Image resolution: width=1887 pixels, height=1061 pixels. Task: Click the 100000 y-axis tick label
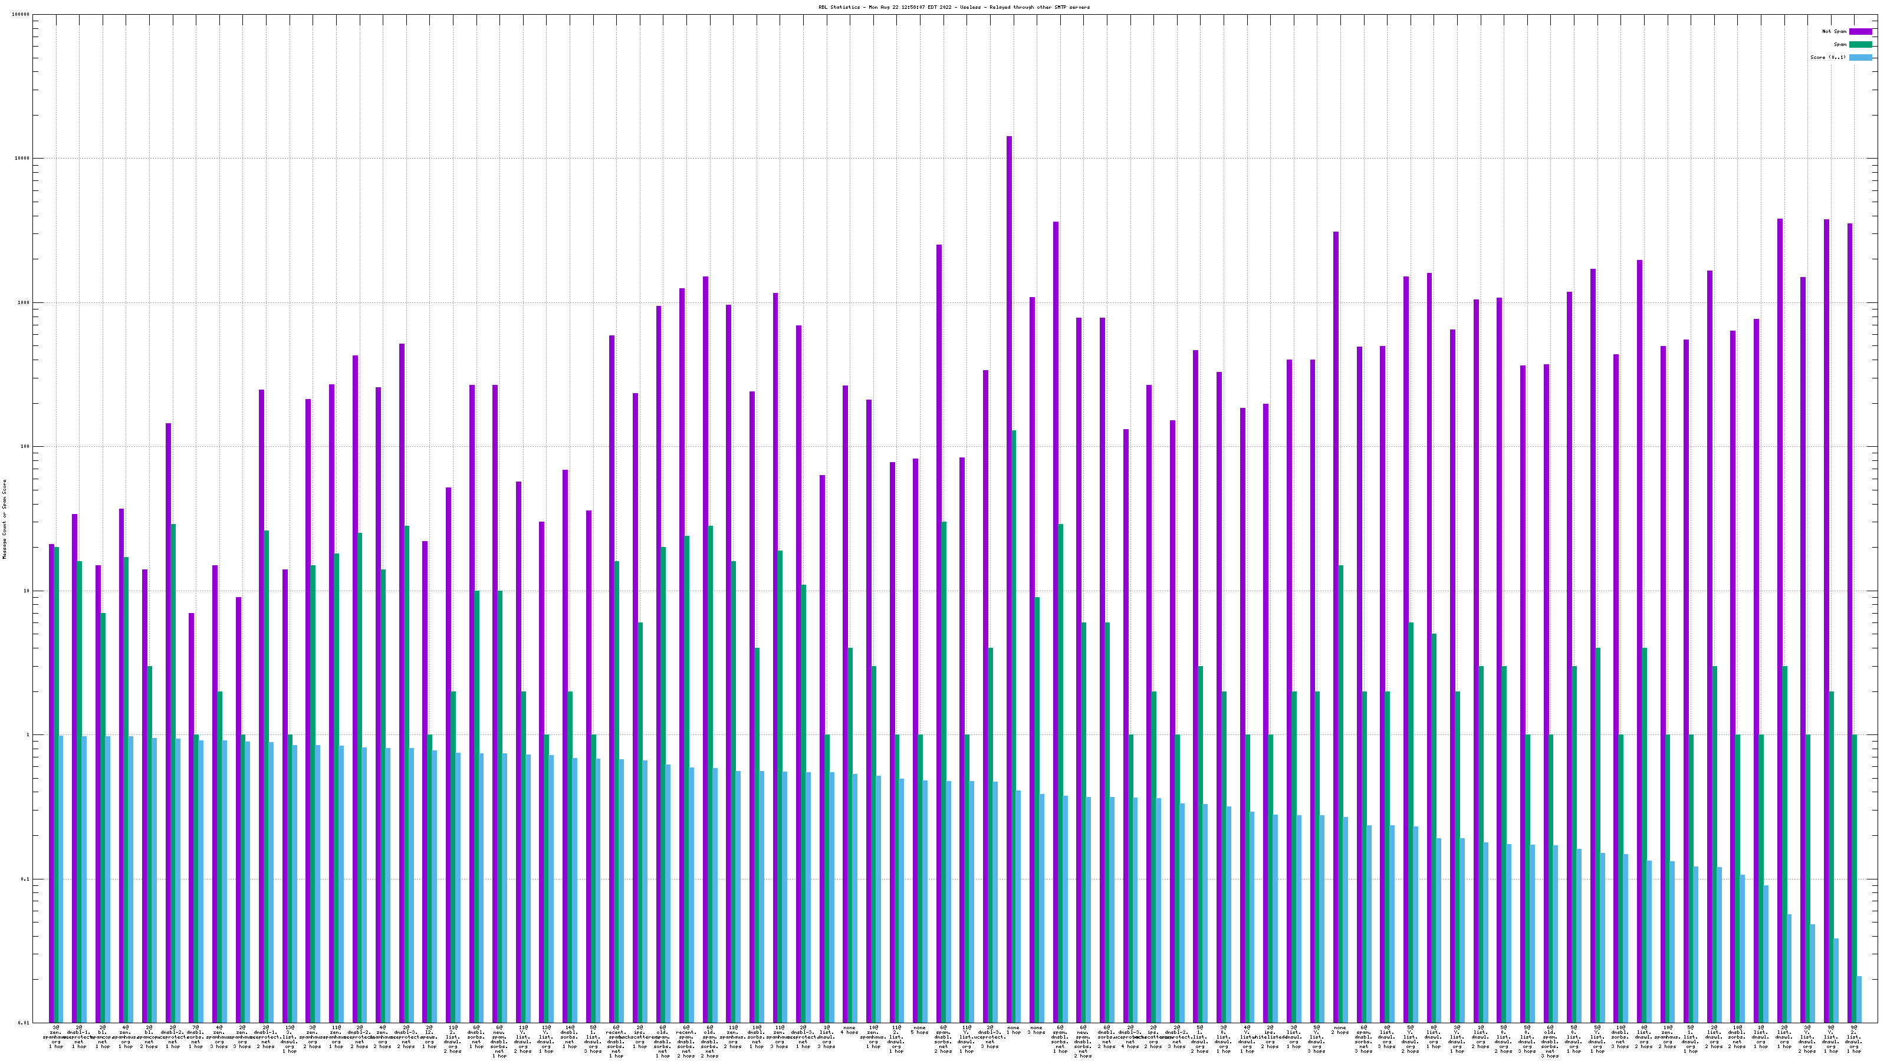point(21,15)
